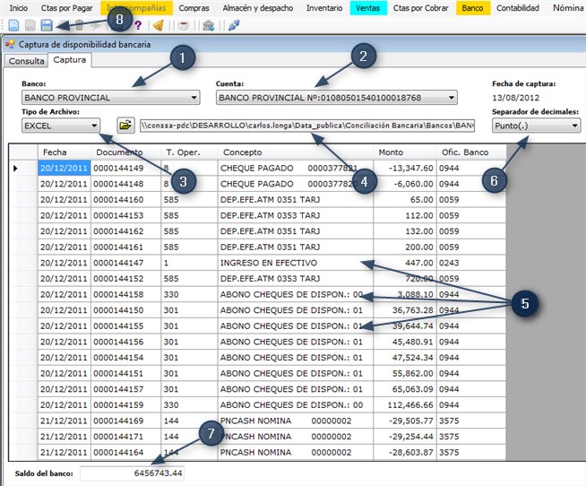Click the coffee cup toolbar icon
This screenshot has height=486, width=586.
[183, 25]
